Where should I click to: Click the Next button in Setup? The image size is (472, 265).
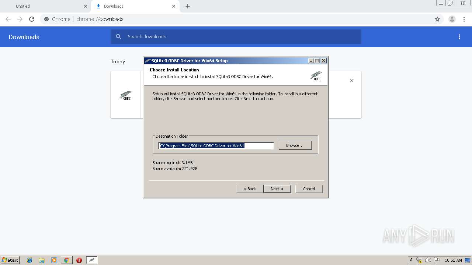tap(277, 189)
